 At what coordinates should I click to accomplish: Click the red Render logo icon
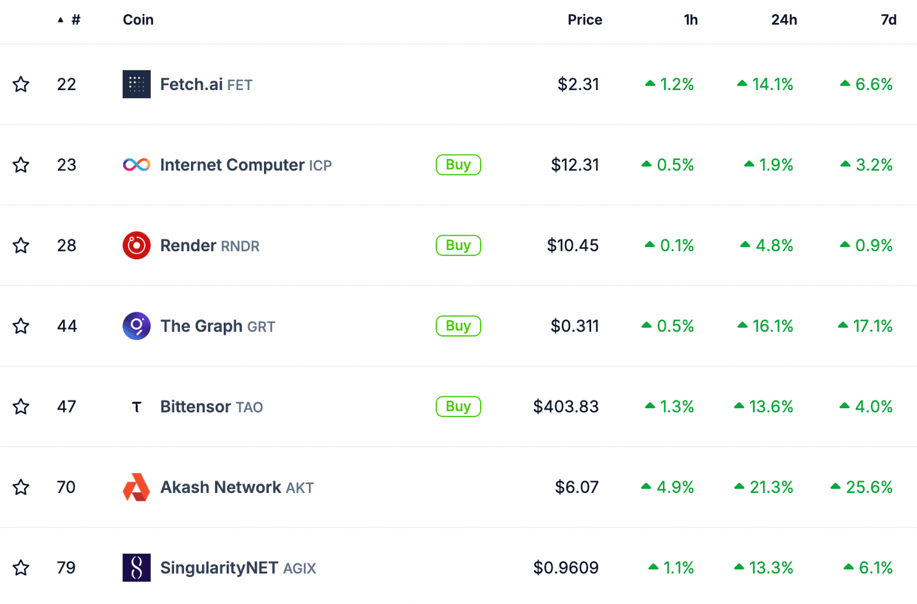[136, 245]
